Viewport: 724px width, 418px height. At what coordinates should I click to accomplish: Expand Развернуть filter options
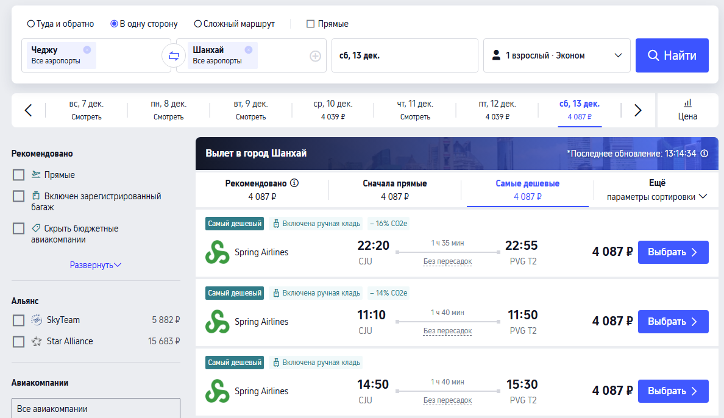click(95, 265)
